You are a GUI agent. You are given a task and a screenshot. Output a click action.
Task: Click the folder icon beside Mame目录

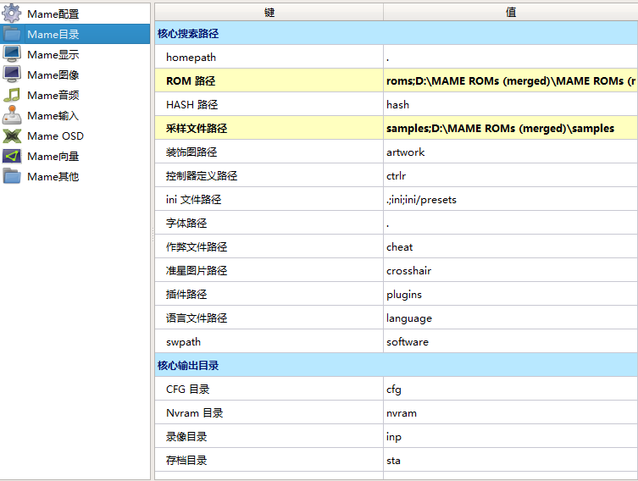tap(11, 34)
